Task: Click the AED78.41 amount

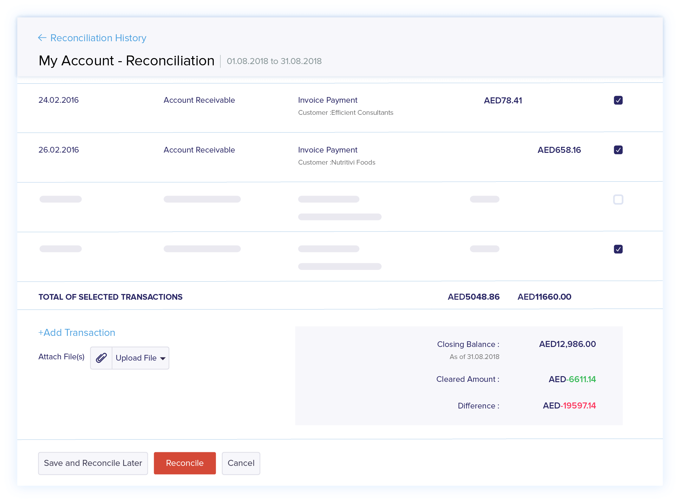Action: click(x=503, y=101)
